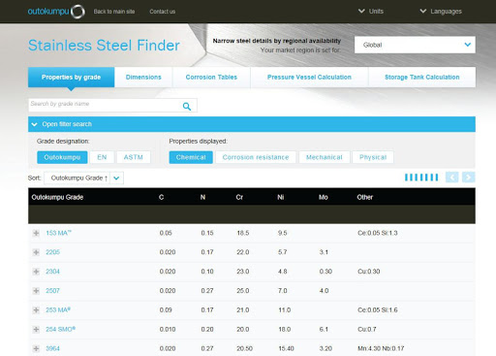Image resolution: width=496 pixels, height=356 pixels.
Task: Expand the Units menu
Action: (x=371, y=12)
